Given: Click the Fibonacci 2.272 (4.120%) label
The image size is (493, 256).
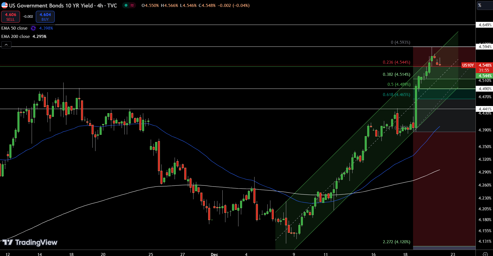Looking at the screenshot, I should click(396, 242).
